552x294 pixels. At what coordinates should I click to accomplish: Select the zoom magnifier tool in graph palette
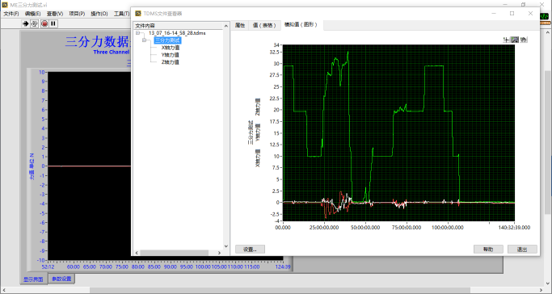coord(515,40)
